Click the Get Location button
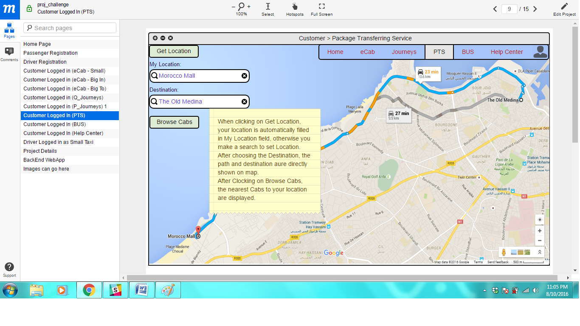The width and height of the screenshot is (580, 326). point(174,51)
